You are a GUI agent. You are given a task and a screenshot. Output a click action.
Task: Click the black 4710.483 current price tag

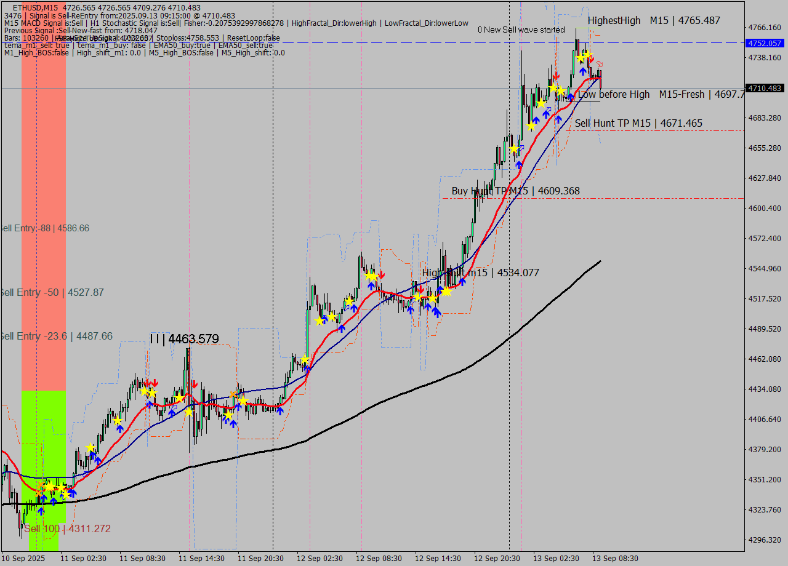click(x=764, y=88)
